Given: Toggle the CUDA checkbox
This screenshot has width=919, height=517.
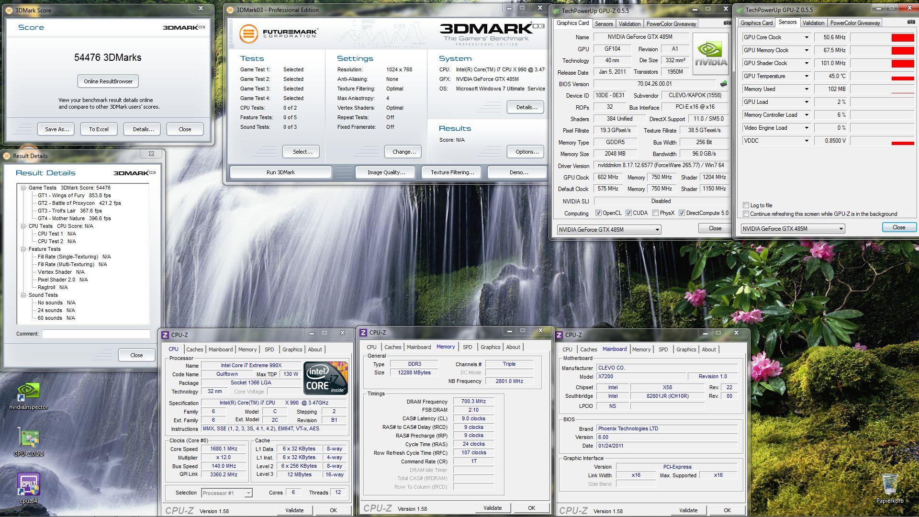Looking at the screenshot, I should click(x=628, y=213).
